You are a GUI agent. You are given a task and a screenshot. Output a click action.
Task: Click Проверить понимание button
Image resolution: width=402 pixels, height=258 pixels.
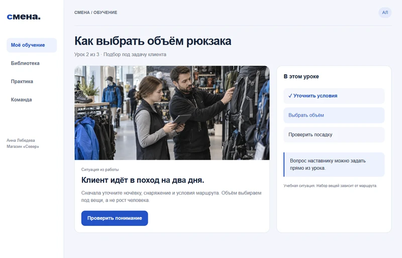click(x=115, y=218)
